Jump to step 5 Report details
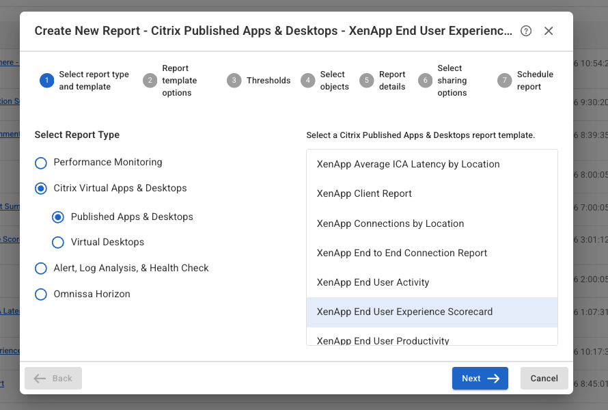This screenshot has width=608, height=410. tap(383, 81)
